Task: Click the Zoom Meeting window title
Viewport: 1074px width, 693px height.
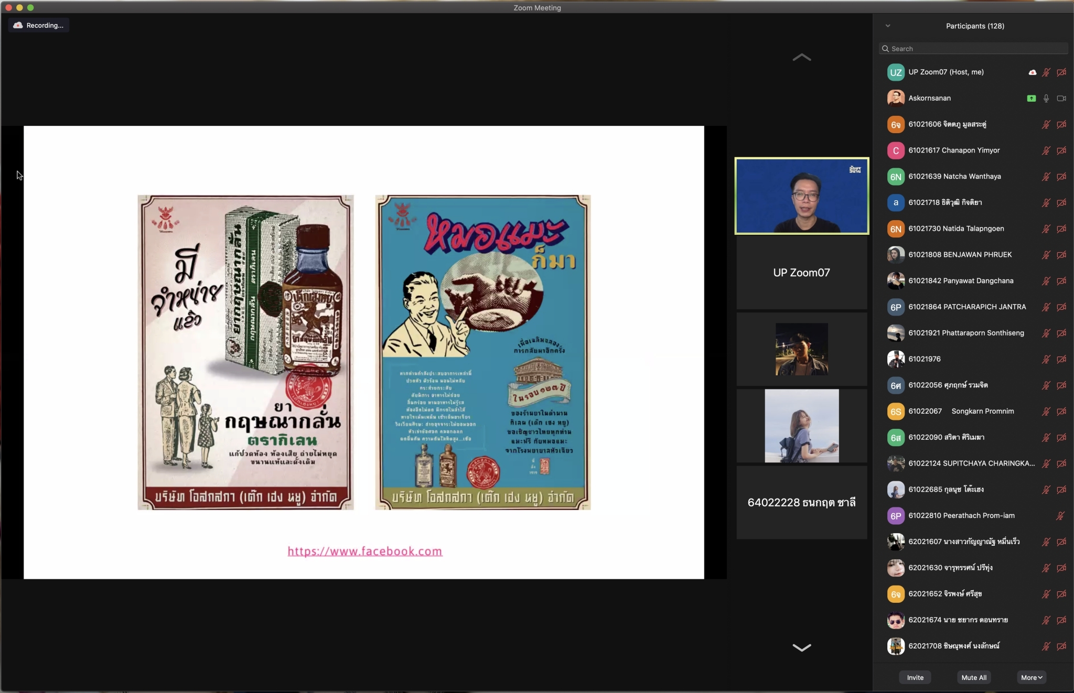Action: click(537, 8)
